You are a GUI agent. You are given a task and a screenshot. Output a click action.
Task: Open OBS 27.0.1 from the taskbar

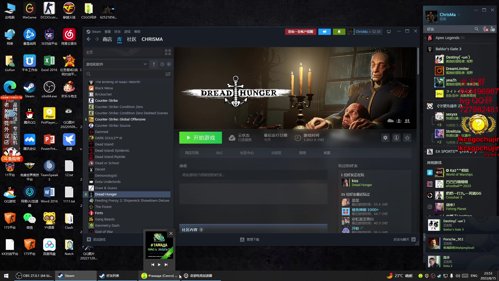coord(34,276)
